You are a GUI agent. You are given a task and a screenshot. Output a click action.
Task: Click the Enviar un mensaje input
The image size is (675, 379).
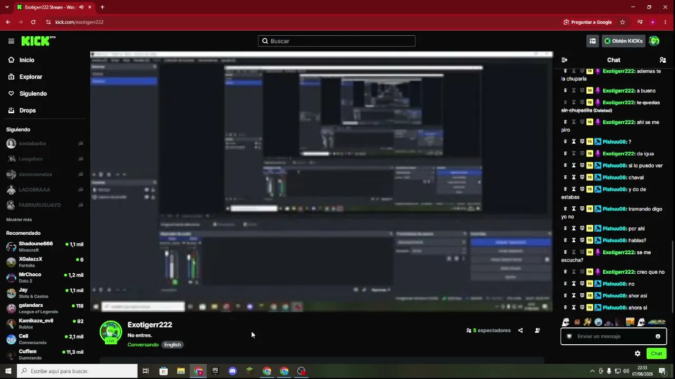[x=613, y=336]
